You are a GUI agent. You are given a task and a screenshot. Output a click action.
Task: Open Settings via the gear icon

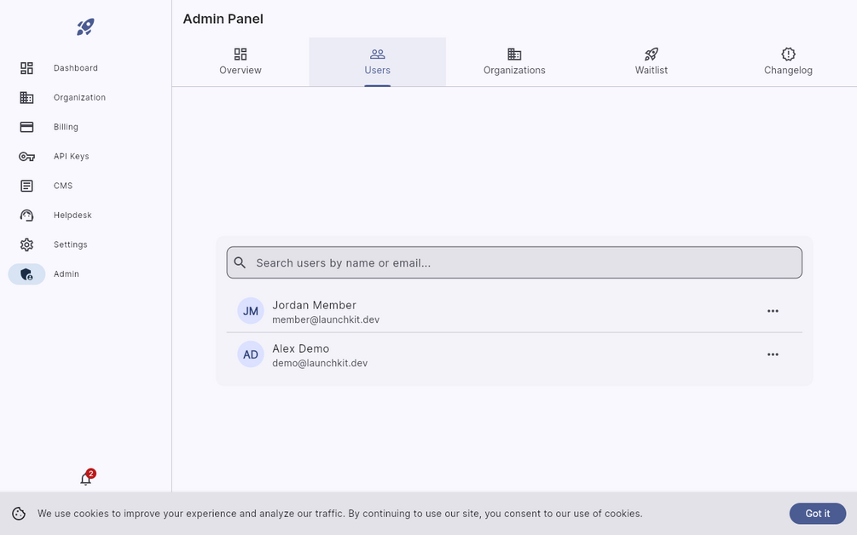click(26, 244)
